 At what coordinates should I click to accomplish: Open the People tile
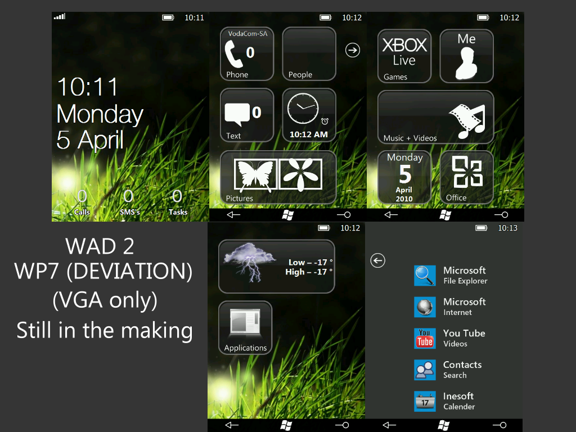coord(309,54)
